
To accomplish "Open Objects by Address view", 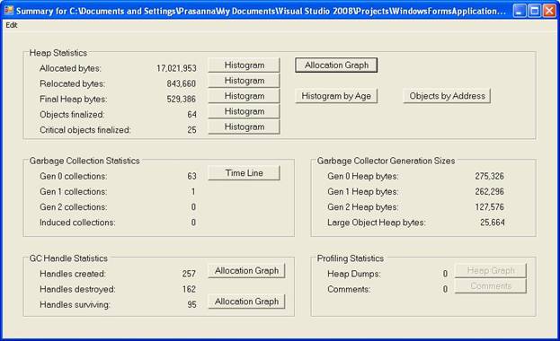I will [x=447, y=96].
